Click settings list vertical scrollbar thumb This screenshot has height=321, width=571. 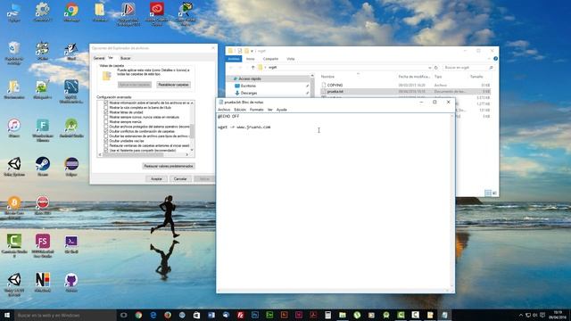192,130
